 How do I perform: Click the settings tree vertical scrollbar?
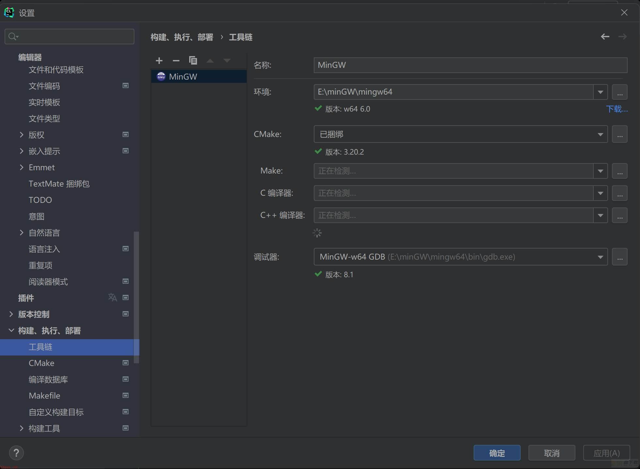pos(136,297)
